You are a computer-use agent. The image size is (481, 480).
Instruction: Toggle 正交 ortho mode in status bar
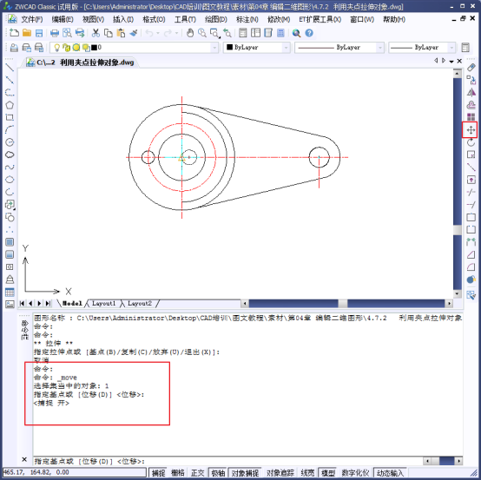(197, 473)
